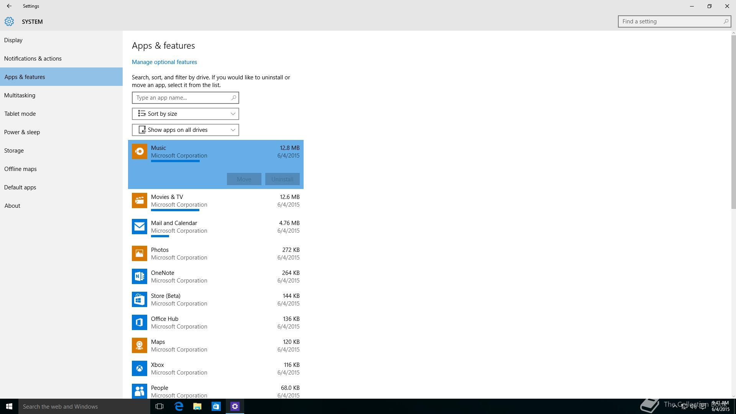This screenshot has width=736, height=414.
Task: Select the Office Hub app name
Action: [x=164, y=319]
